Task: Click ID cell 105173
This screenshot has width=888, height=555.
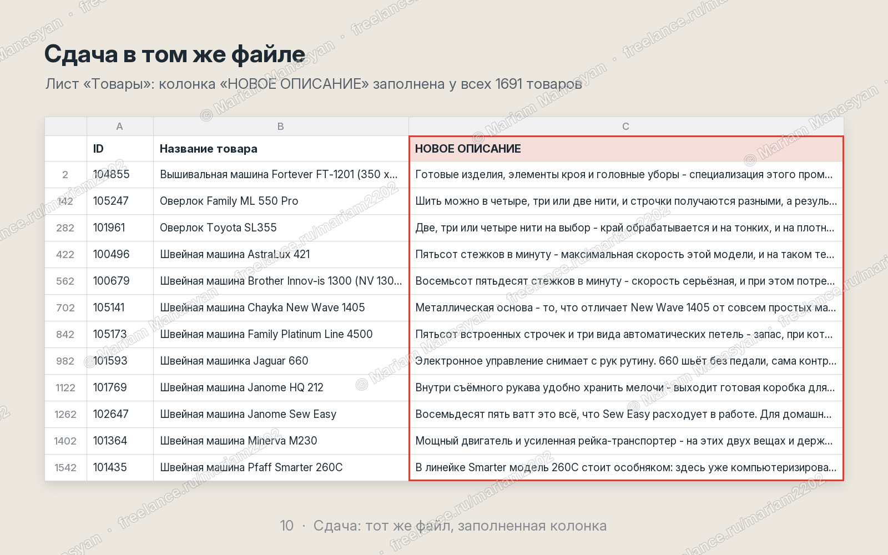Action: point(120,335)
